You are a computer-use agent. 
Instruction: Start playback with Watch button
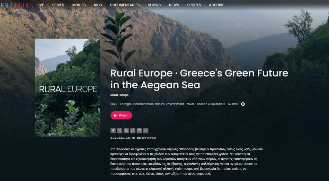pos(121,116)
